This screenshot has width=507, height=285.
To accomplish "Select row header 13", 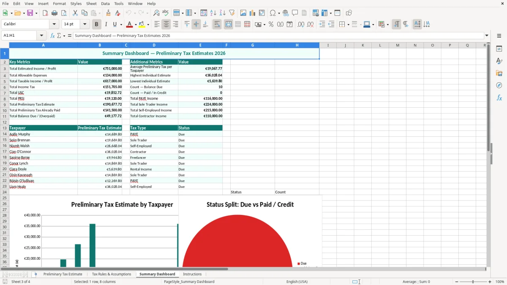I will point(4,128).
